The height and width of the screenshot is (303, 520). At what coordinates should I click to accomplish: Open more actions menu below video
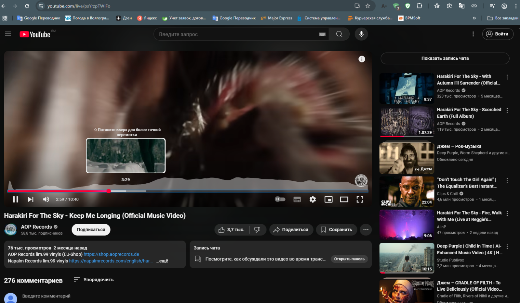tap(366, 230)
